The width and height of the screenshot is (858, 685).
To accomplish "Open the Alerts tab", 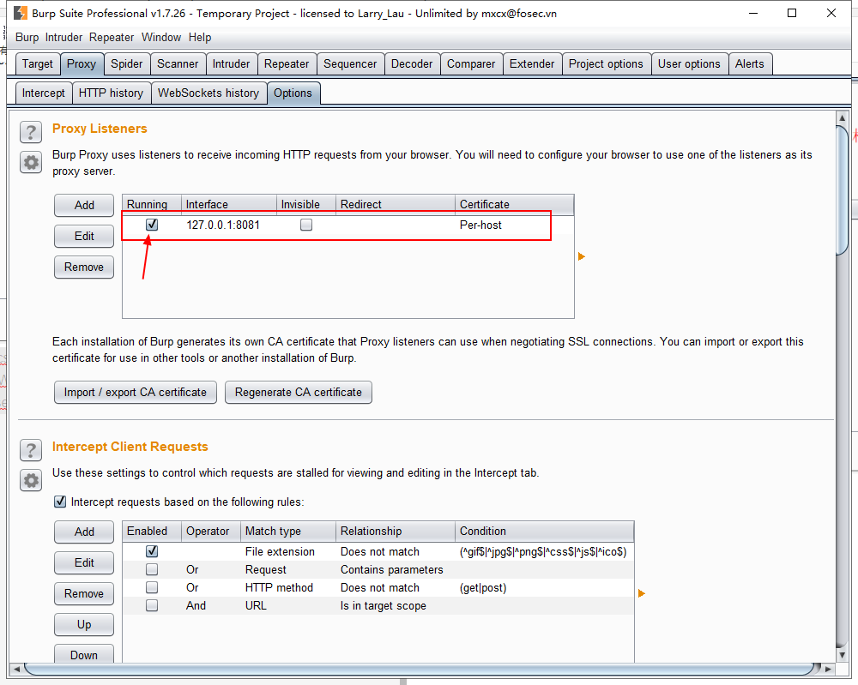I will (750, 64).
